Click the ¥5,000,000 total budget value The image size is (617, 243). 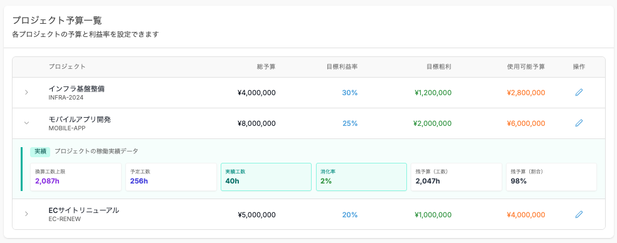coord(256,215)
